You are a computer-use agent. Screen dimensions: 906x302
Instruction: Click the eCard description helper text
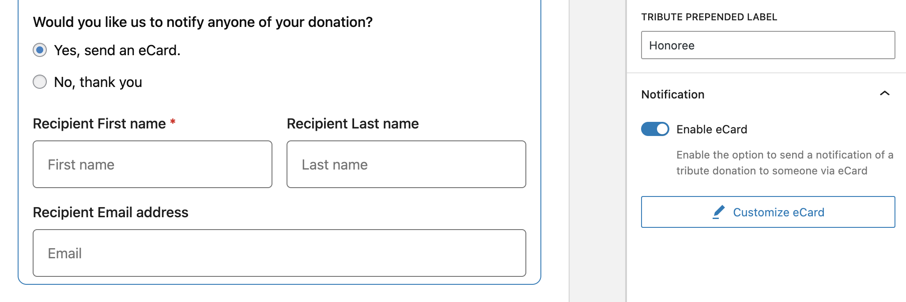point(784,162)
